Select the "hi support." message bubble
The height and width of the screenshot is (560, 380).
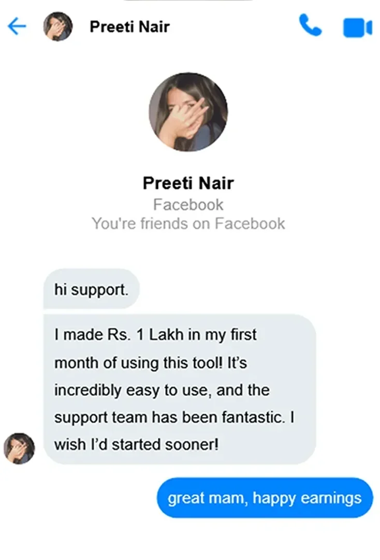point(91,289)
